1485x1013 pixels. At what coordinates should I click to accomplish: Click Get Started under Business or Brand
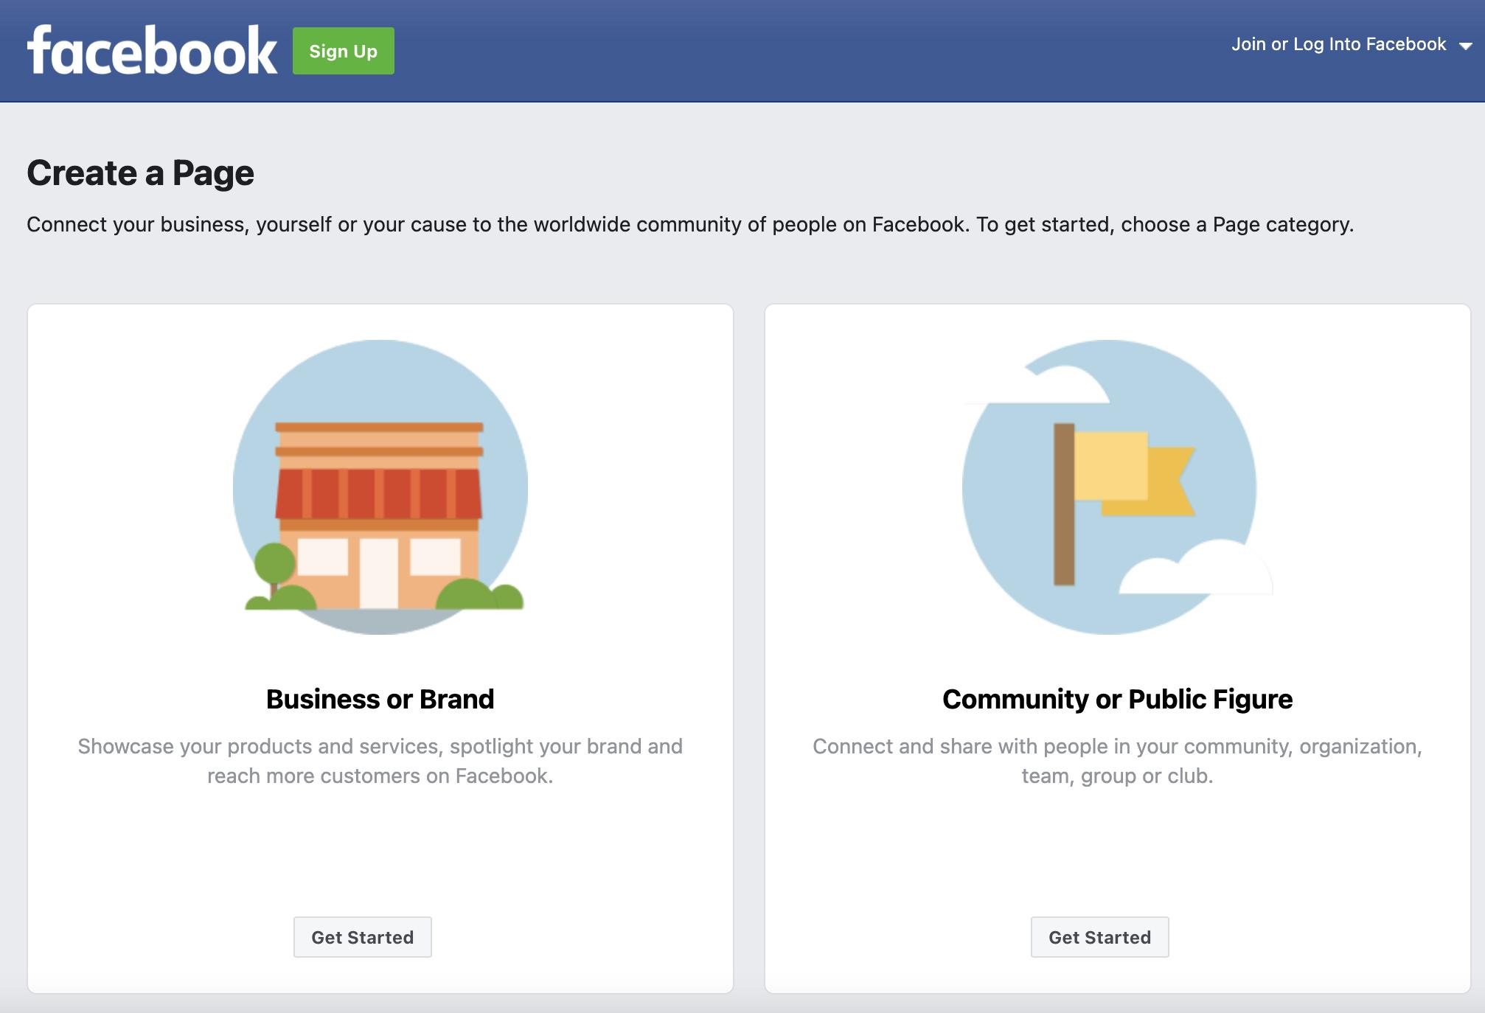(362, 937)
